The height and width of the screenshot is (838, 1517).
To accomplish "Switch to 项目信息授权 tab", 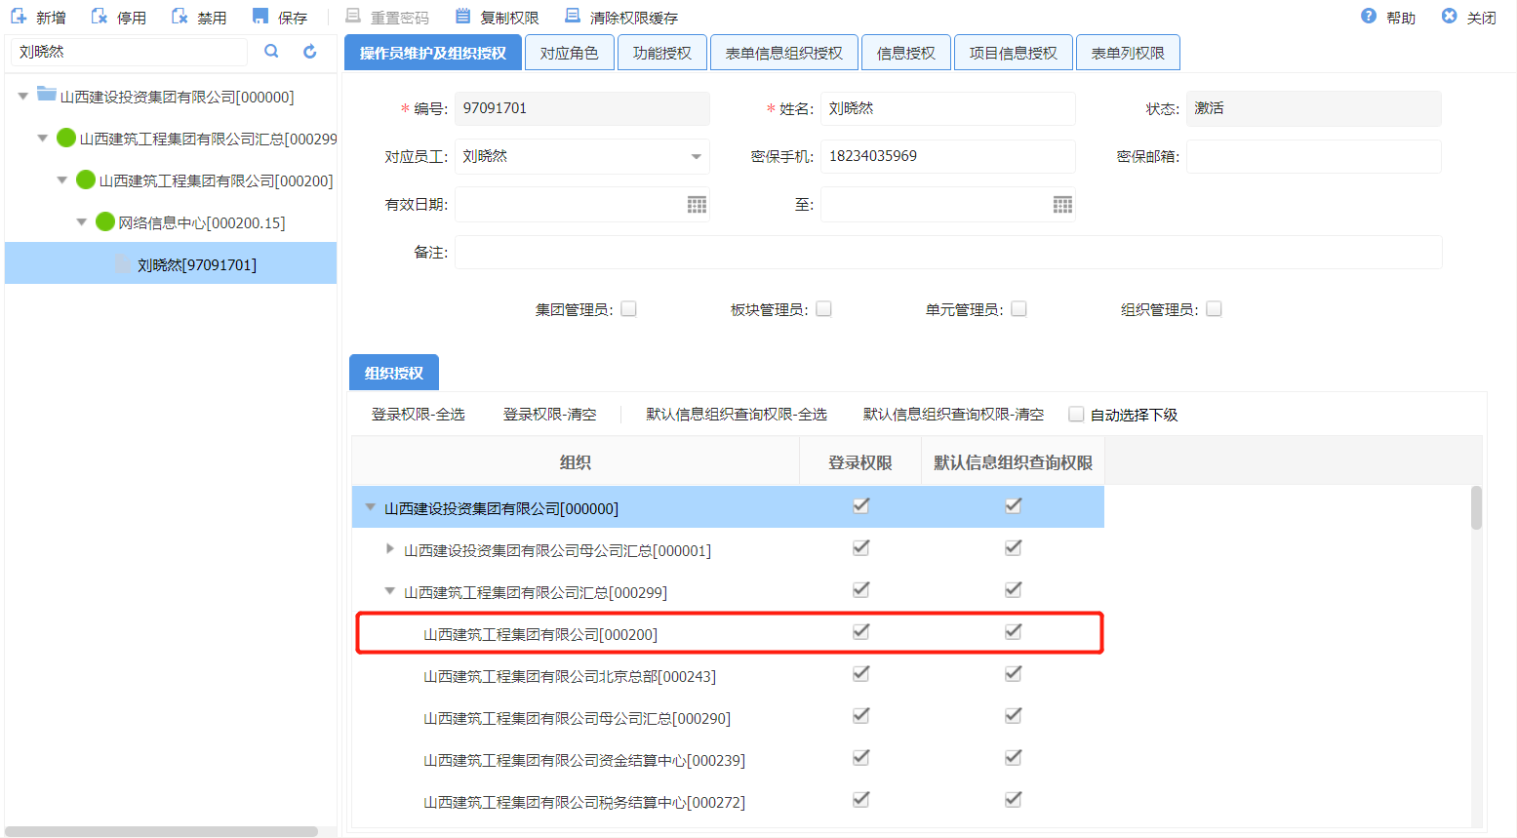I will [x=1013, y=53].
